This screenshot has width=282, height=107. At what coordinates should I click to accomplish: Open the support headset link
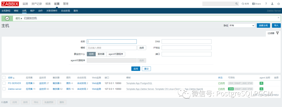245,4
